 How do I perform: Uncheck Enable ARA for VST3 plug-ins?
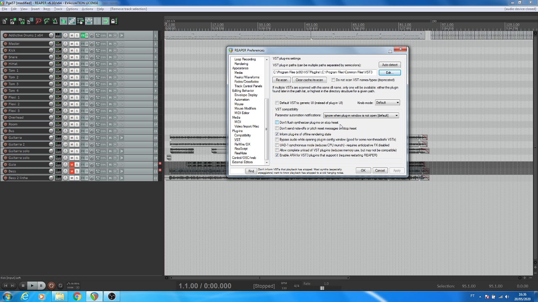tap(277, 155)
